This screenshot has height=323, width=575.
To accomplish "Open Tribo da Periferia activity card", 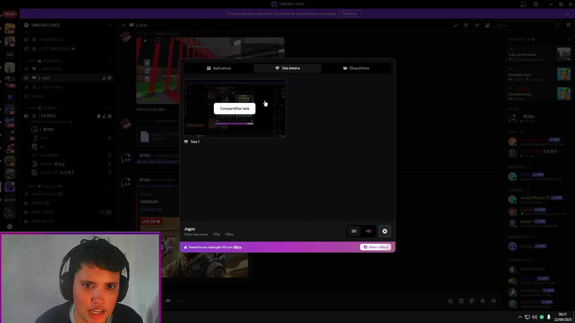I will tap(539, 55).
